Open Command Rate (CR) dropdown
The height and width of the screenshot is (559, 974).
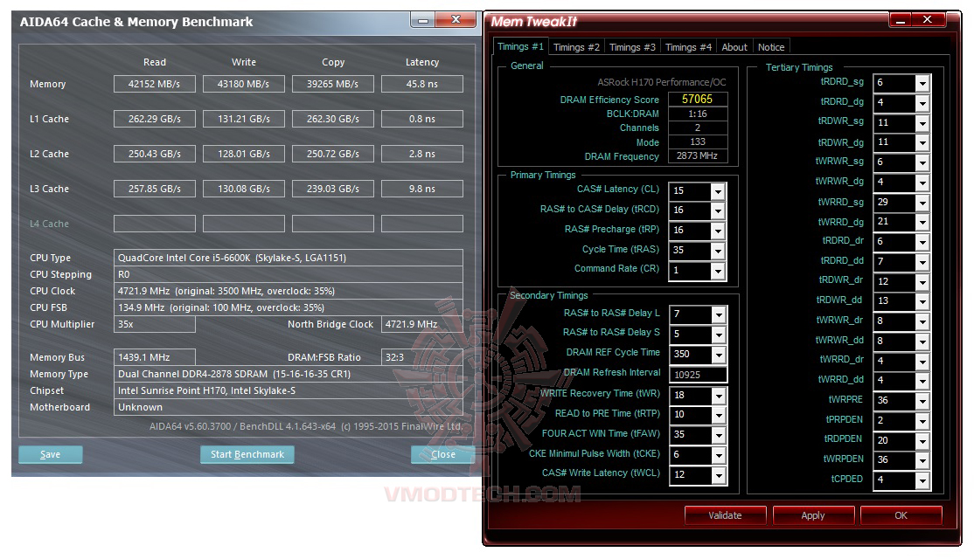pos(718,271)
